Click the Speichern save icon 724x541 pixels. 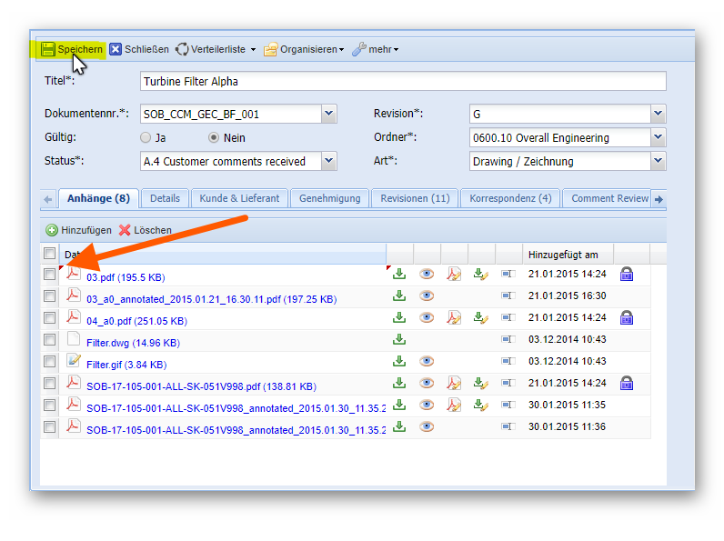(48, 49)
